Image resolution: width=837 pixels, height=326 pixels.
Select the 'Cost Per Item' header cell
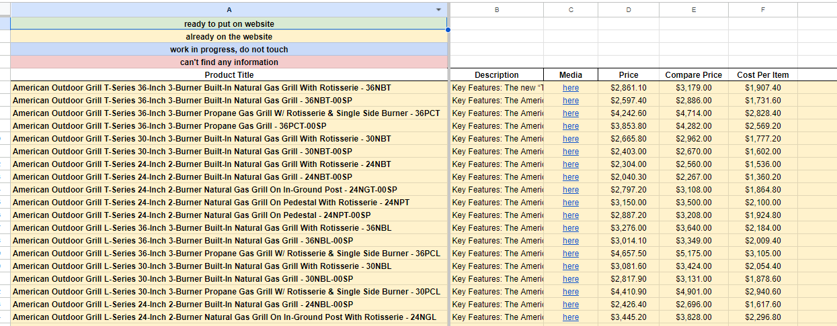(763, 75)
